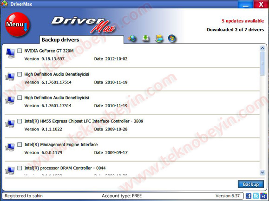Minimize the DriverMax window
The height and width of the screenshot is (201, 269).
[x=245, y=4]
